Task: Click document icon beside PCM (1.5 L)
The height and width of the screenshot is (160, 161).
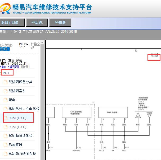Action: [6, 118]
